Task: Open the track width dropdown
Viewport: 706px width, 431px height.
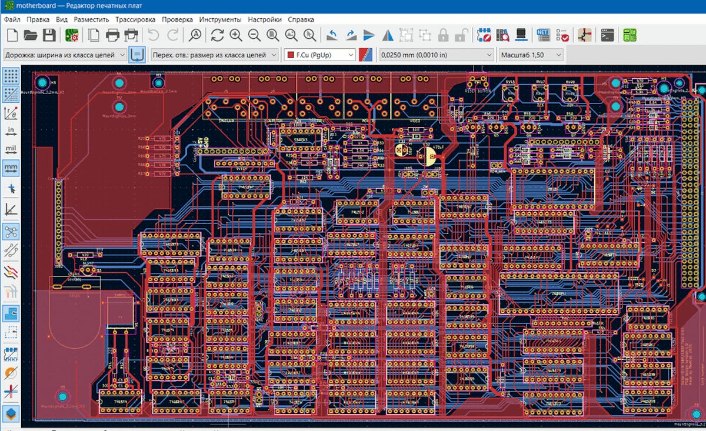Action: [65, 55]
